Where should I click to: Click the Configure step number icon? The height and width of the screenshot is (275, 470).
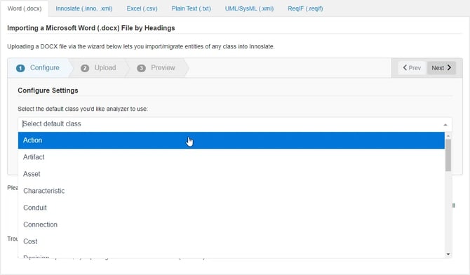(x=20, y=68)
